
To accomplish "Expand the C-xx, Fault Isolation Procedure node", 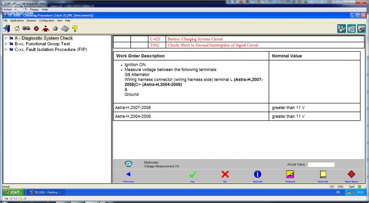I will pyautogui.click(x=6, y=50).
